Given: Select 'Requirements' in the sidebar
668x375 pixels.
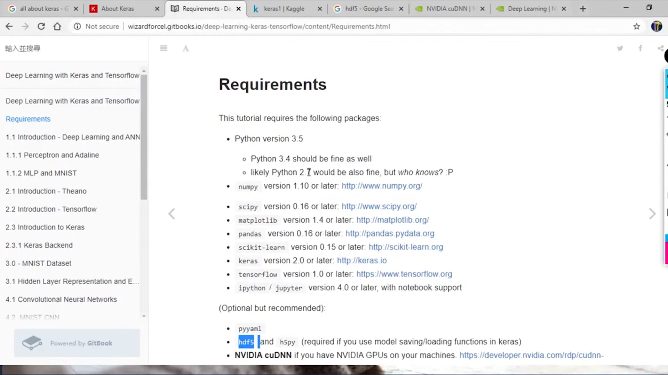Looking at the screenshot, I should tap(28, 119).
